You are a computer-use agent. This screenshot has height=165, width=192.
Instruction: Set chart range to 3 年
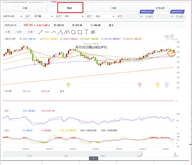point(19,32)
